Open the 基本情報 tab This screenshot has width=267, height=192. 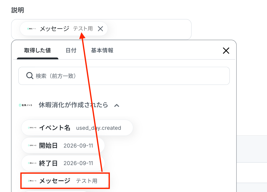pos(102,51)
